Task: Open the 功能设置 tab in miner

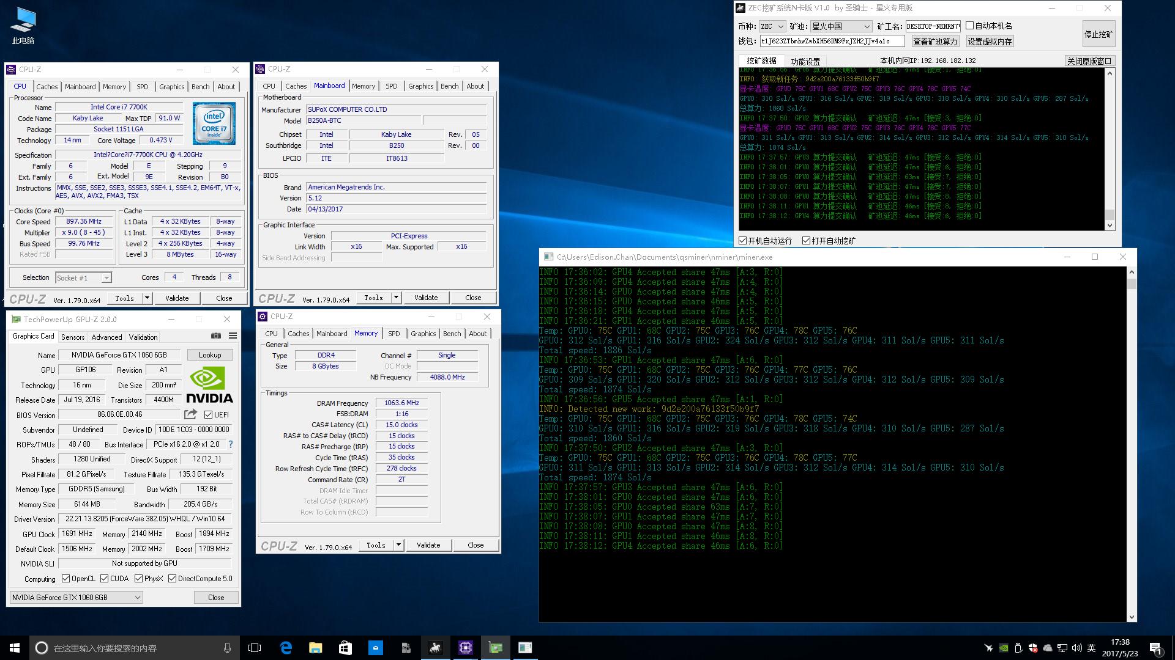Action: [x=805, y=62]
